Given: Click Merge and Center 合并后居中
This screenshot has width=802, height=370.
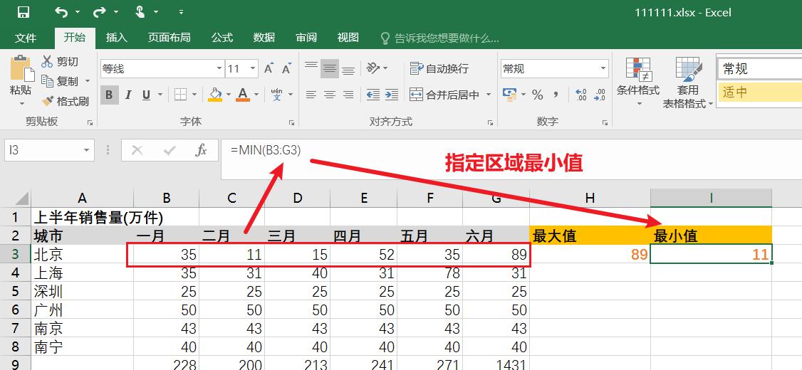Looking at the screenshot, I should pyautogui.click(x=445, y=95).
